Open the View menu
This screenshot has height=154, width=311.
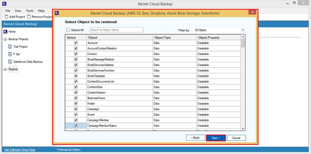tap(18, 11)
